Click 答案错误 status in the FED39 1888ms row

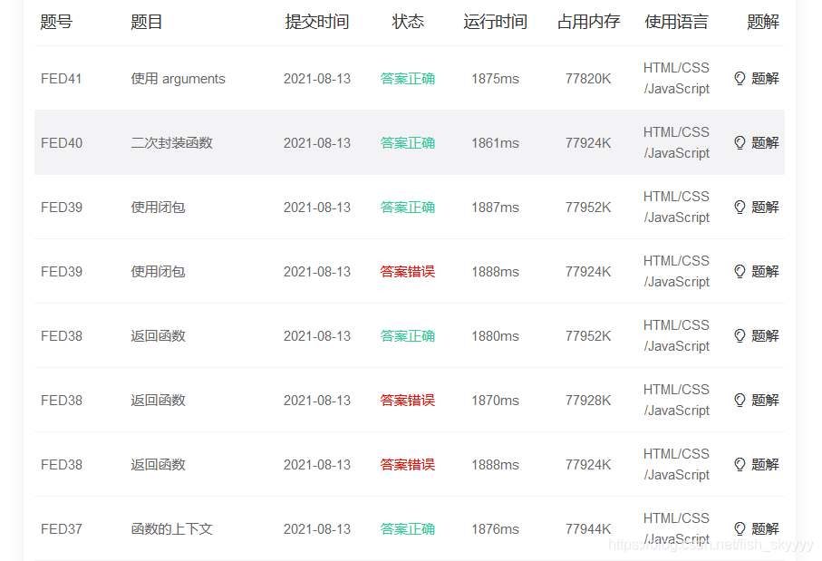pos(407,272)
